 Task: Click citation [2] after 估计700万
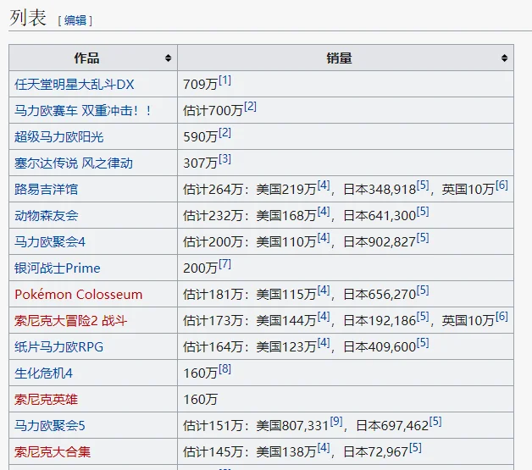click(x=250, y=107)
